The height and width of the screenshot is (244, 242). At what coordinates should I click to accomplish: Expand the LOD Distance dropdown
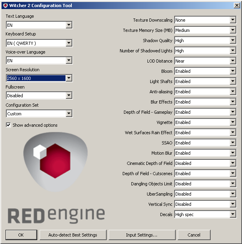point(205,61)
